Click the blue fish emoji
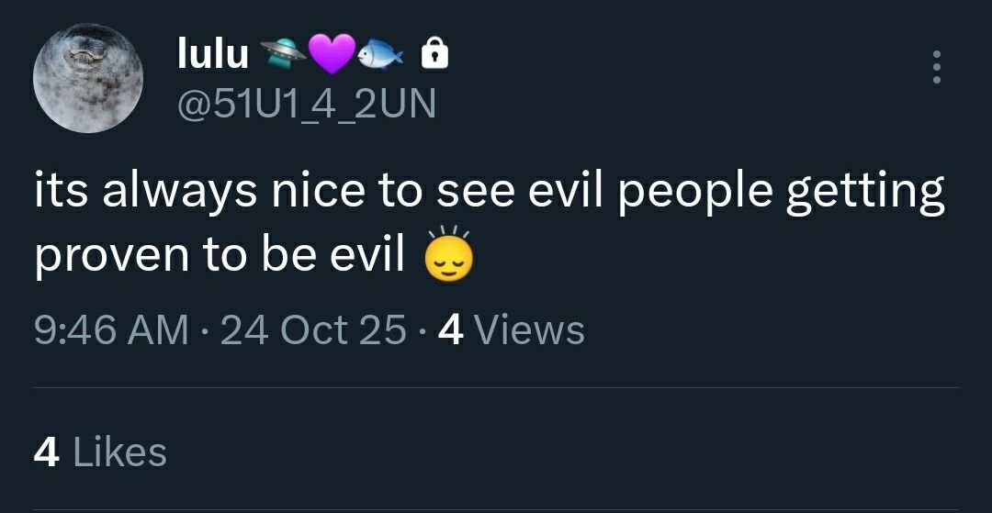 (381, 56)
